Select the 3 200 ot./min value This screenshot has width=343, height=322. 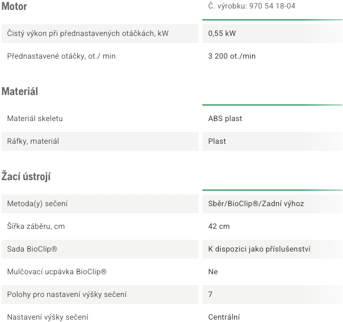232,56
